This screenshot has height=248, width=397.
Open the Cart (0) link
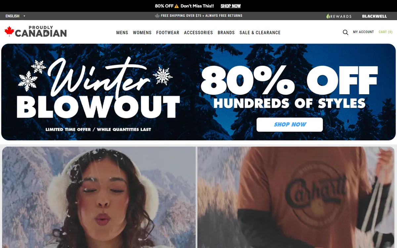pos(385,32)
